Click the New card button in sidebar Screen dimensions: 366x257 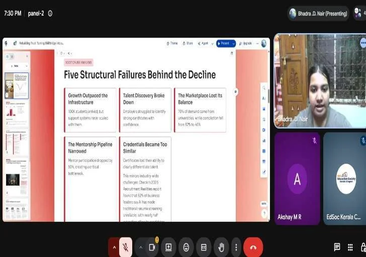pos(15,66)
